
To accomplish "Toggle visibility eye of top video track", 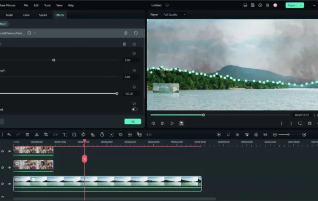I will click(10, 151).
